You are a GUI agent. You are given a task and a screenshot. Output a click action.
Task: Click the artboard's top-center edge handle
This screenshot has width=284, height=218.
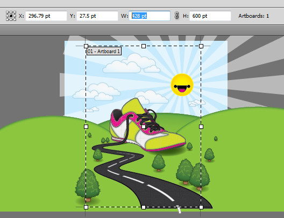144,46
